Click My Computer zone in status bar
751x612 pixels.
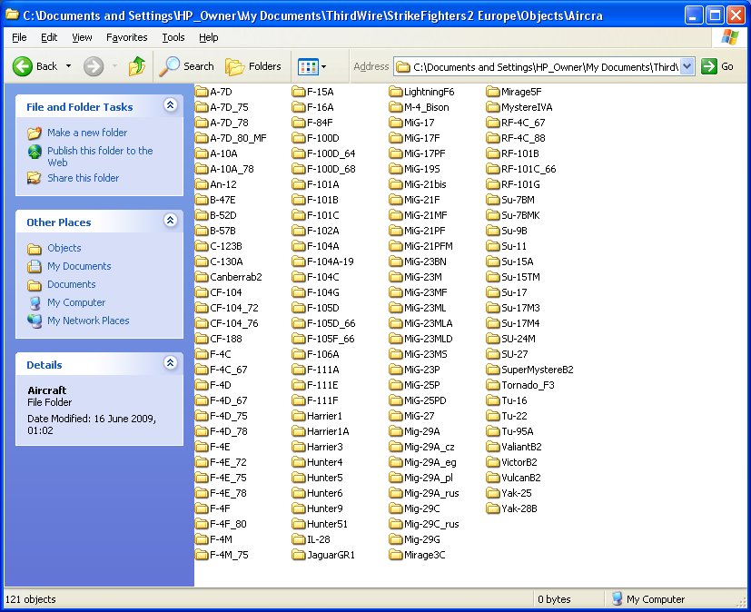(x=648, y=599)
